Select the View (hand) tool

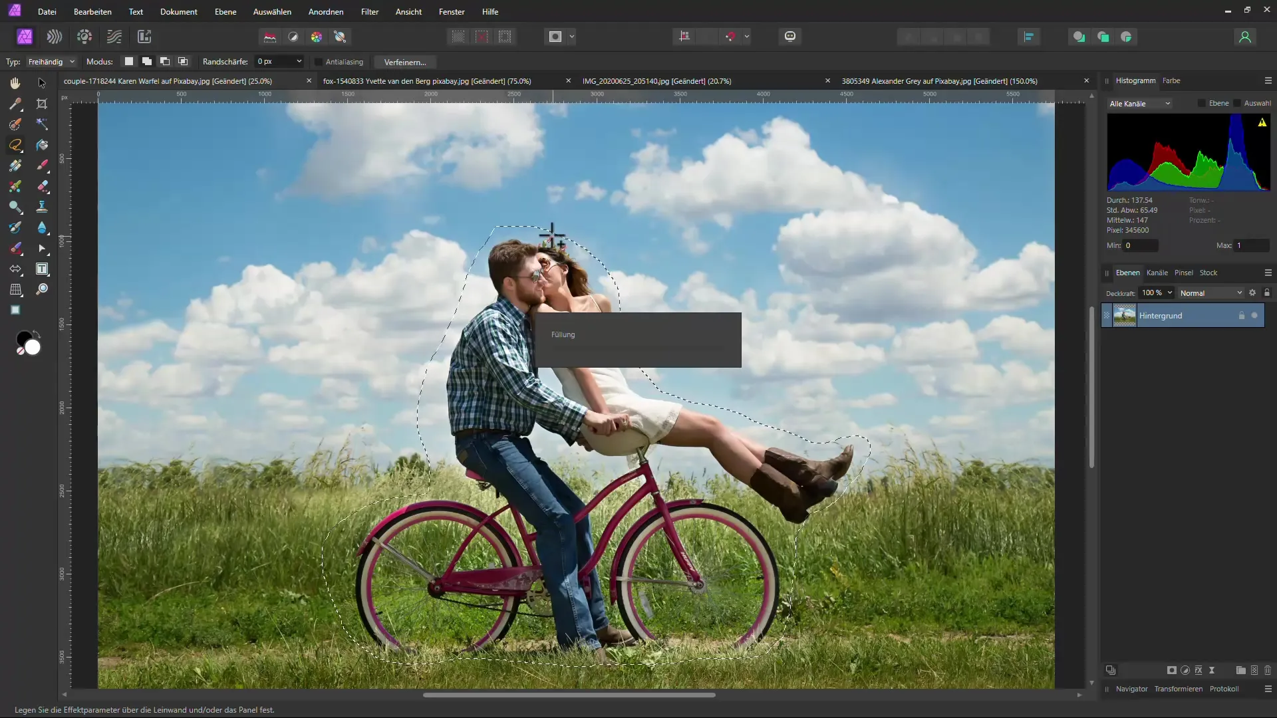(x=15, y=83)
